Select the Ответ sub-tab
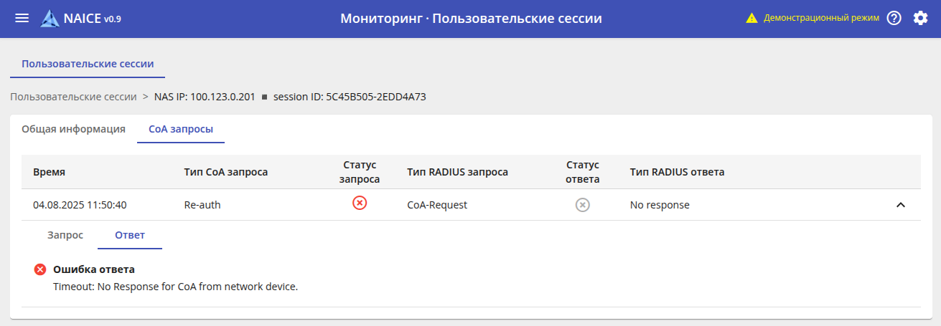The height and width of the screenshot is (326, 941). click(130, 235)
